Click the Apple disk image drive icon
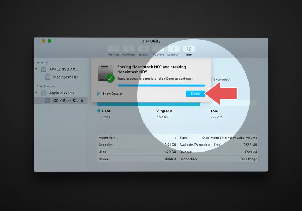The image size is (302, 211). (x=44, y=93)
